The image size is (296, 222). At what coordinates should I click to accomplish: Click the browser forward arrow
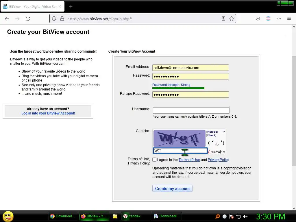pyautogui.click(x=17, y=18)
